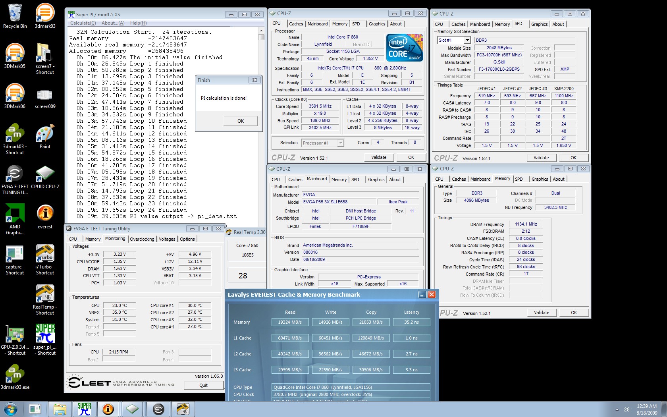Launch the i7Turbo Shortcut desktop icon
Viewport: 667px width, 417px height.
[x=45, y=259]
